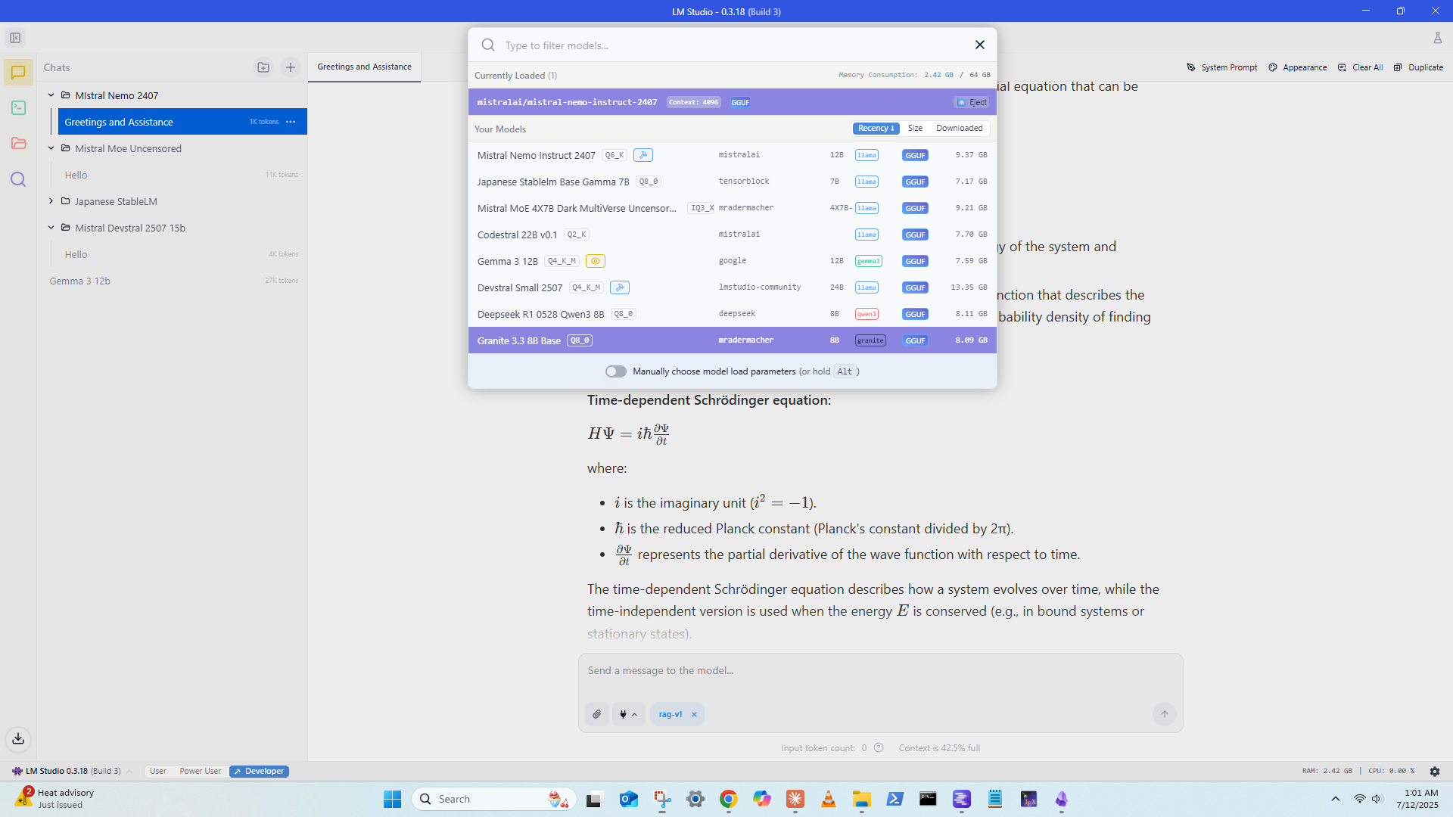Switch to Developer mode
1453x817 pixels.
tap(259, 771)
